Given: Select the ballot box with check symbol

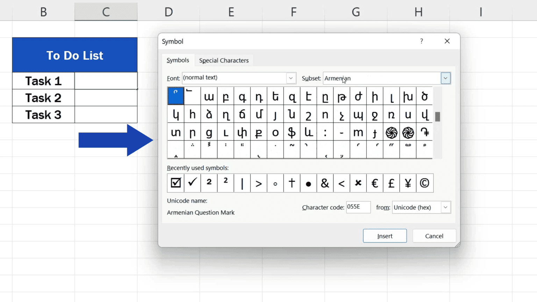Looking at the screenshot, I should tap(176, 183).
